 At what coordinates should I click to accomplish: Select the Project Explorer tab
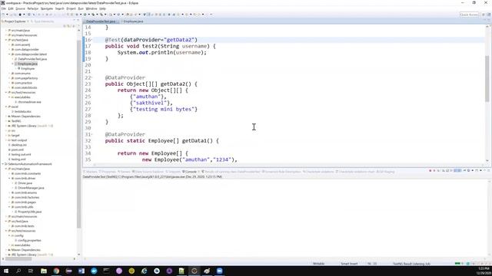pyautogui.click(x=15, y=21)
